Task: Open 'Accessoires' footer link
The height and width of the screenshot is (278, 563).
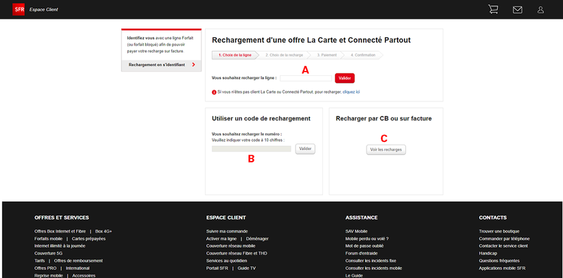Action: (x=84, y=275)
